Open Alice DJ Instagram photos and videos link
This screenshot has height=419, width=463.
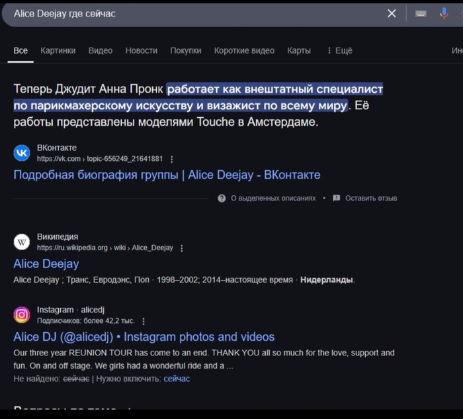tap(144, 336)
